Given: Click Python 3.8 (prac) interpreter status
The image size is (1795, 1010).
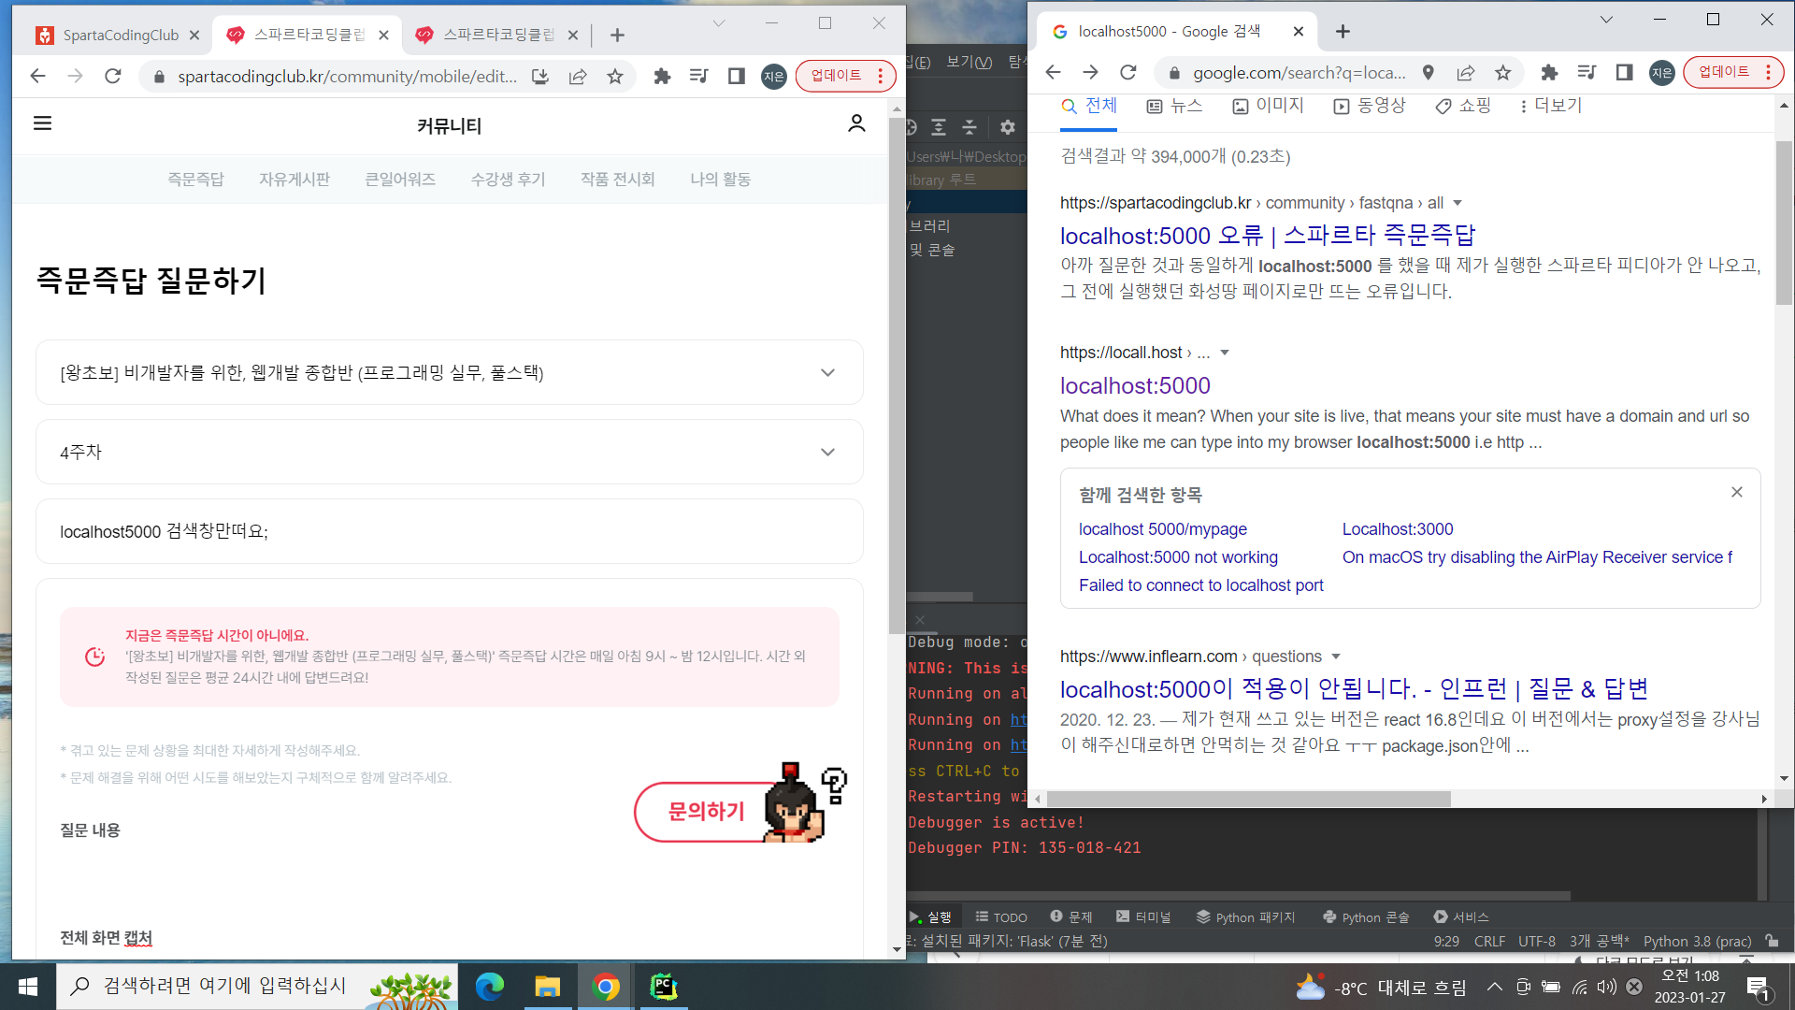Looking at the screenshot, I should (x=1696, y=942).
